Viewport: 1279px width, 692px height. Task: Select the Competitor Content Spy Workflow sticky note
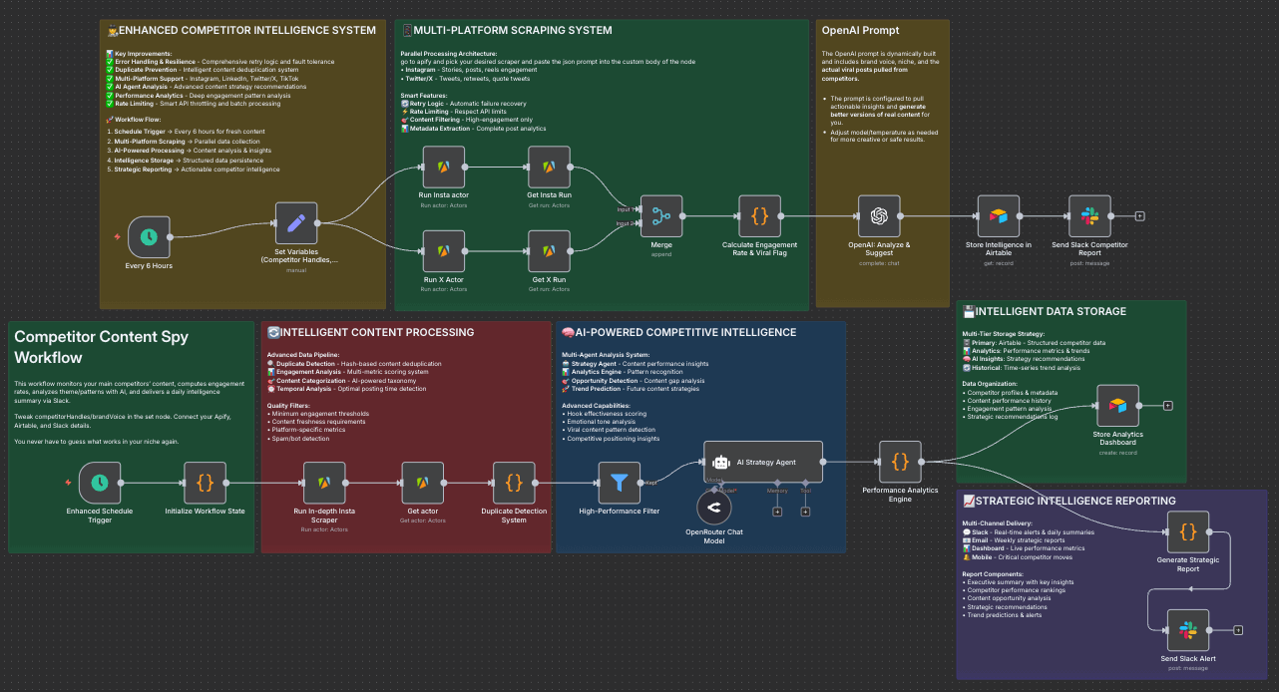(130, 346)
